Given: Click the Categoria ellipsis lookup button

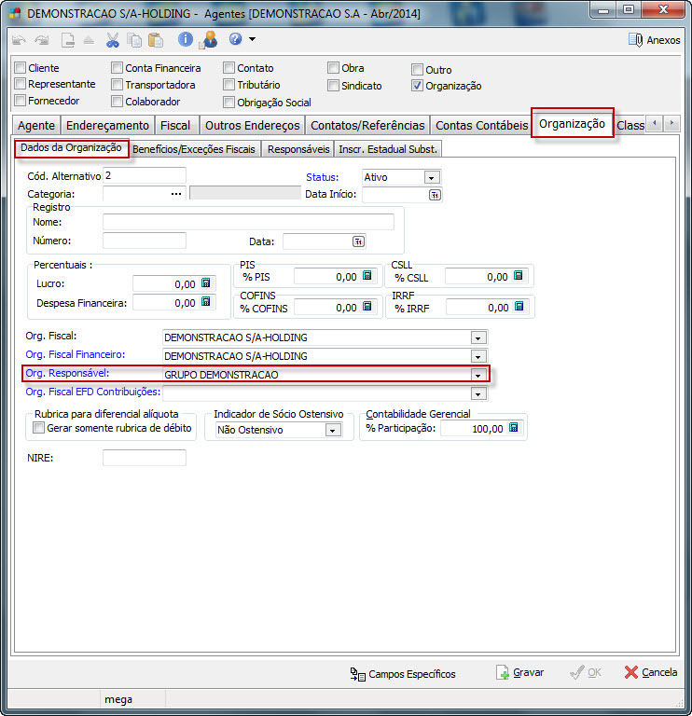Looking at the screenshot, I should click(x=175, y=194).
